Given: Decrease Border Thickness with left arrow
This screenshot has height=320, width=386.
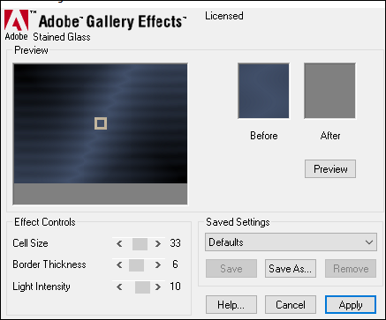Looking at the screenshot, I should (x=119, y=265).
